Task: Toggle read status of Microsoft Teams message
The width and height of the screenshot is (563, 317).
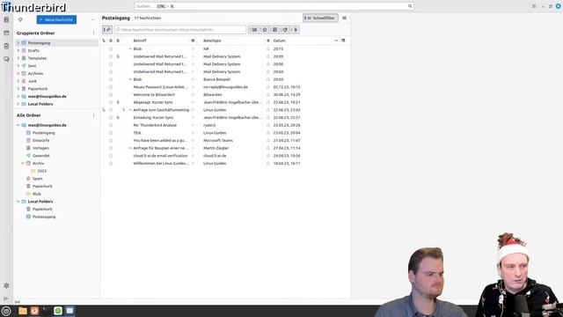Action: (193, 141)
